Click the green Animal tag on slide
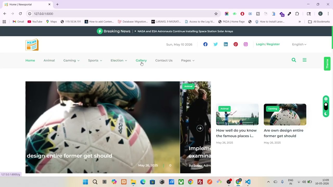Viewport: 333px width, 187px height. tap(188, 86)
